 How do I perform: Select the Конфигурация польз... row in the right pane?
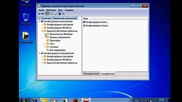96,25
